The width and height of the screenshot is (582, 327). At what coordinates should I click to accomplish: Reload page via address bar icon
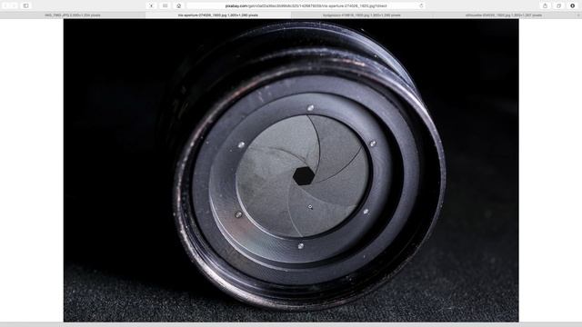click(x=421, y=6)
